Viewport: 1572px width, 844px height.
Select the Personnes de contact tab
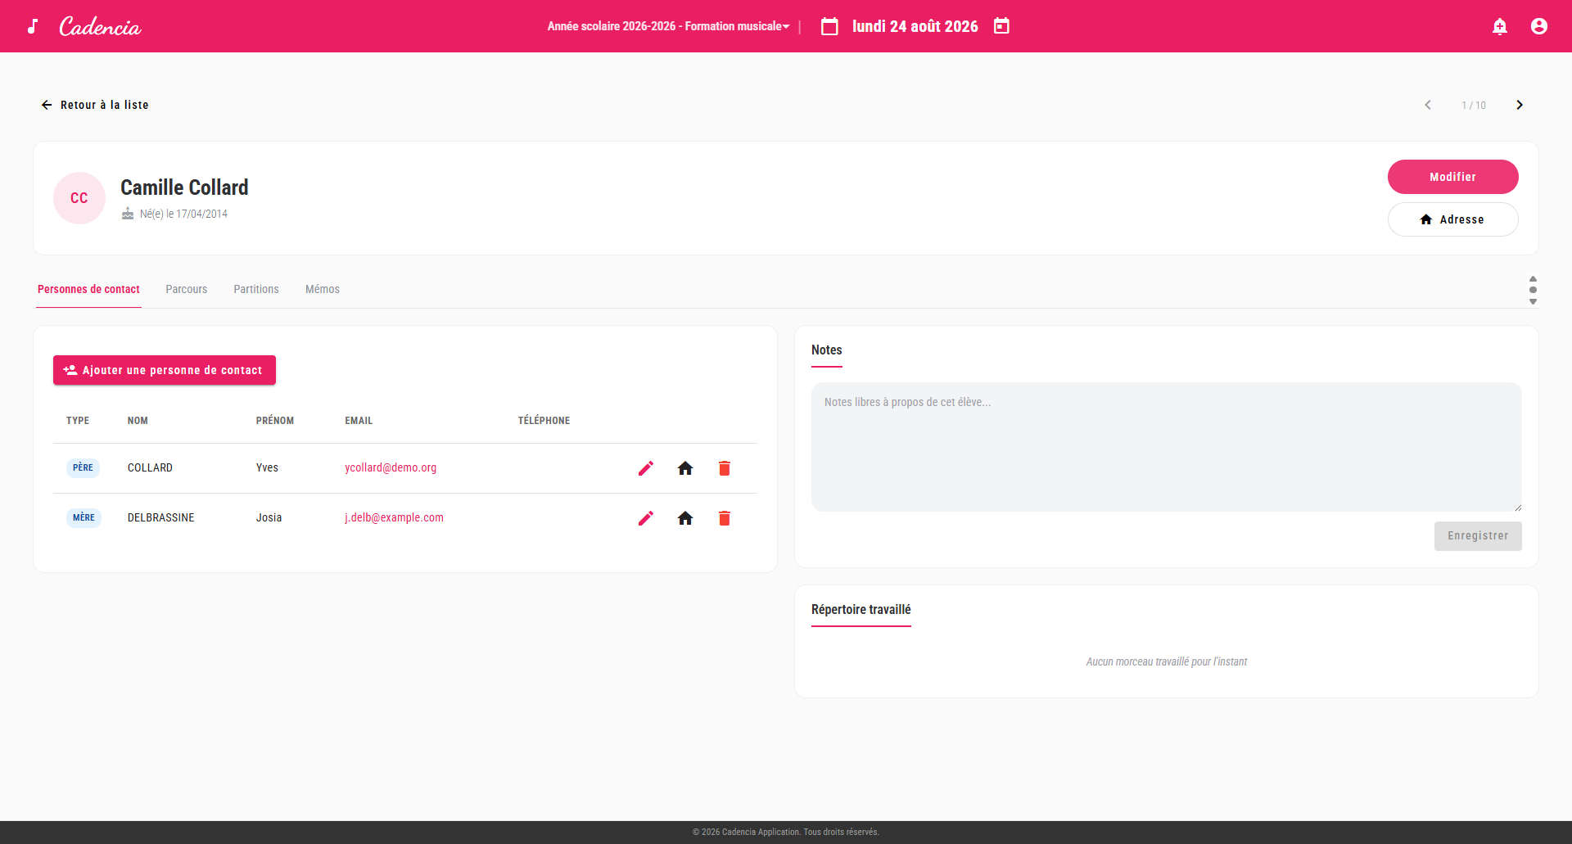(x=88, y=289)
